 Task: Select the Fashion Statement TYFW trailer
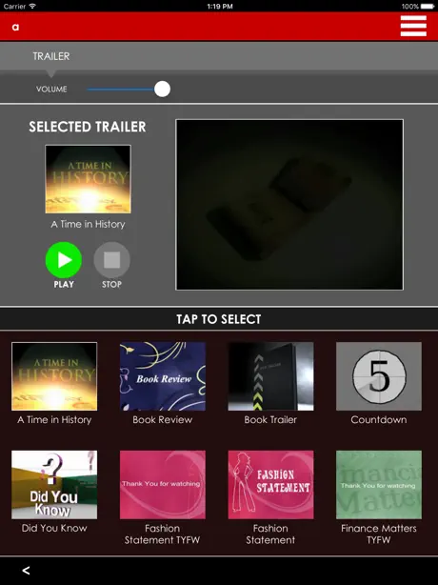coord(163,485)
